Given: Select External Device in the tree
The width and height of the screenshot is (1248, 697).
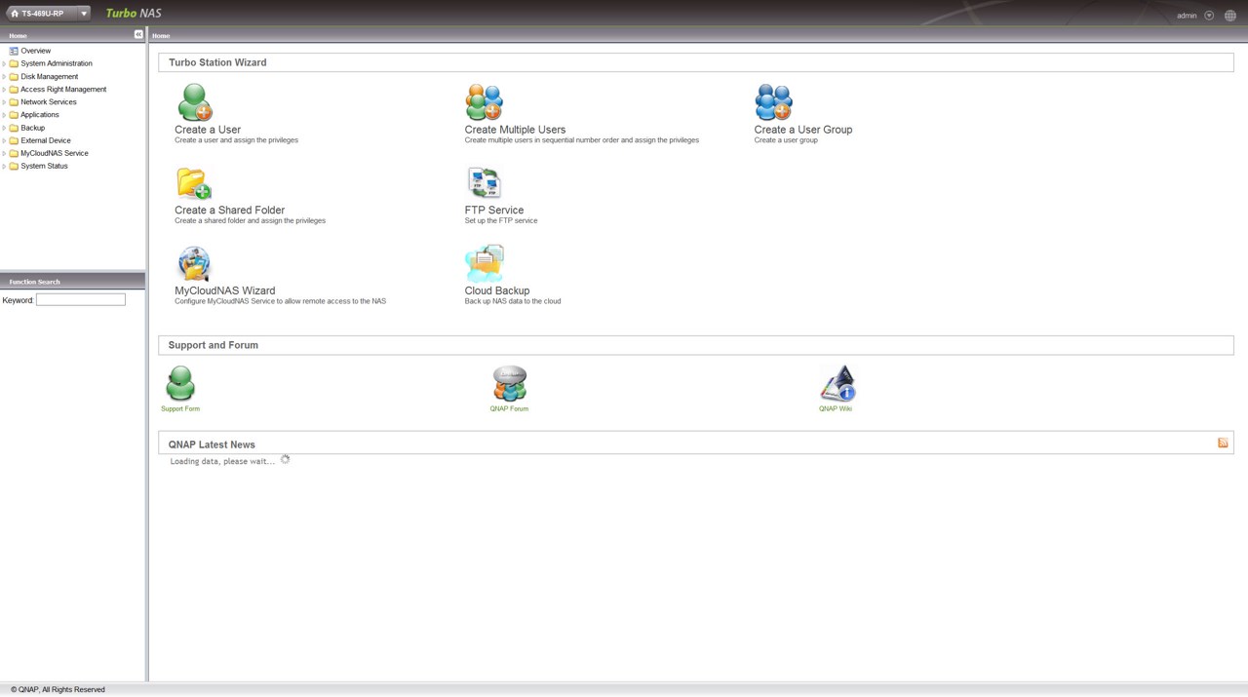Looking at the screenshot, I should click(x=46, y=140).
